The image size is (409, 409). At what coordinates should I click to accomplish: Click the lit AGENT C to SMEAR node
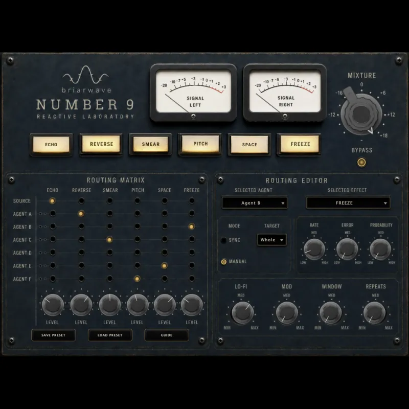pos(109,239)
